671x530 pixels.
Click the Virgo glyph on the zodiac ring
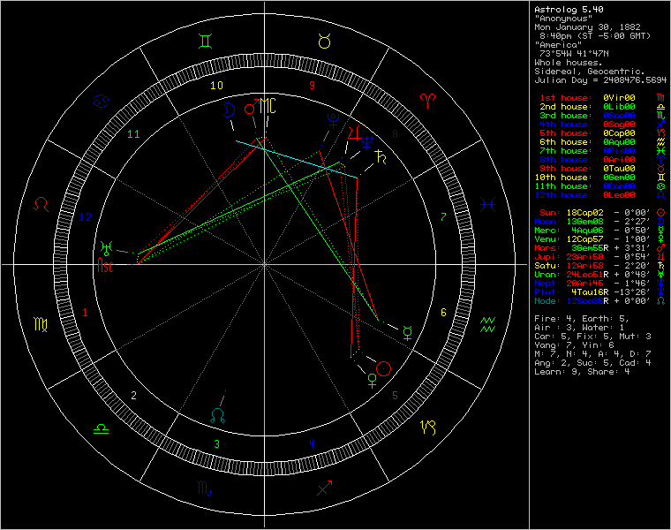(x=41, y=324)
